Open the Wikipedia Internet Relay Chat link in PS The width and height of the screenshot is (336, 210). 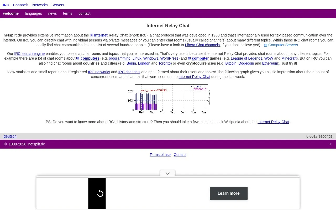(273, 122)
